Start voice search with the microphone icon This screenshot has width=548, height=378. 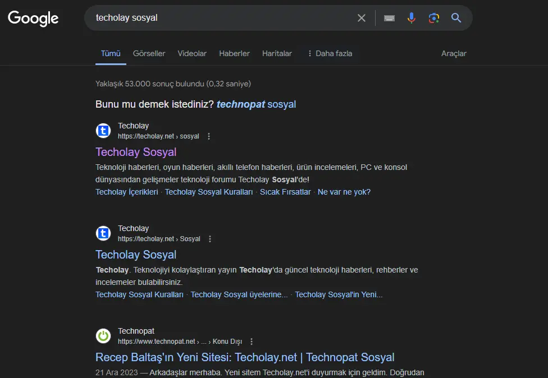pos(412,18)
